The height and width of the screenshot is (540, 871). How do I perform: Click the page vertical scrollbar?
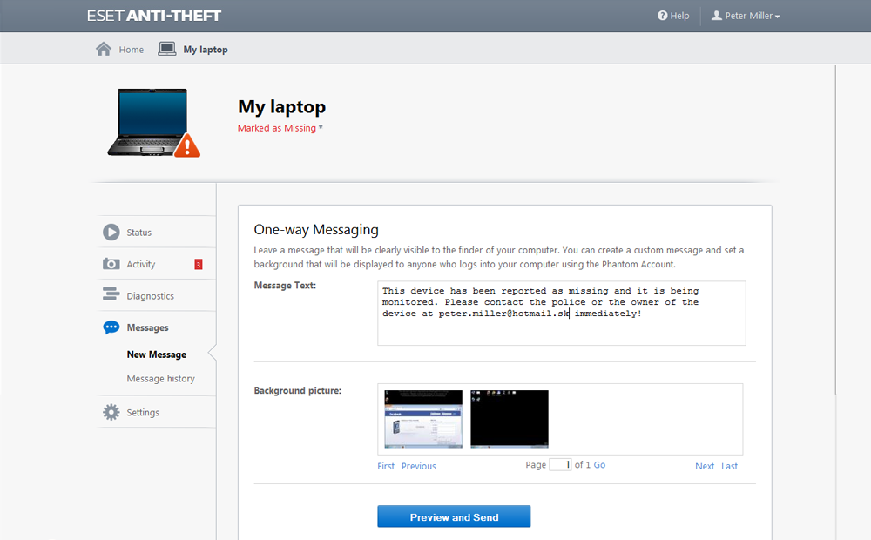pos(835,230)
